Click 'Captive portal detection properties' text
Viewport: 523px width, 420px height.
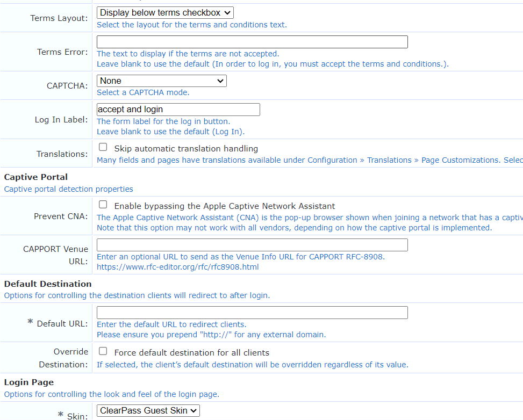68,189
